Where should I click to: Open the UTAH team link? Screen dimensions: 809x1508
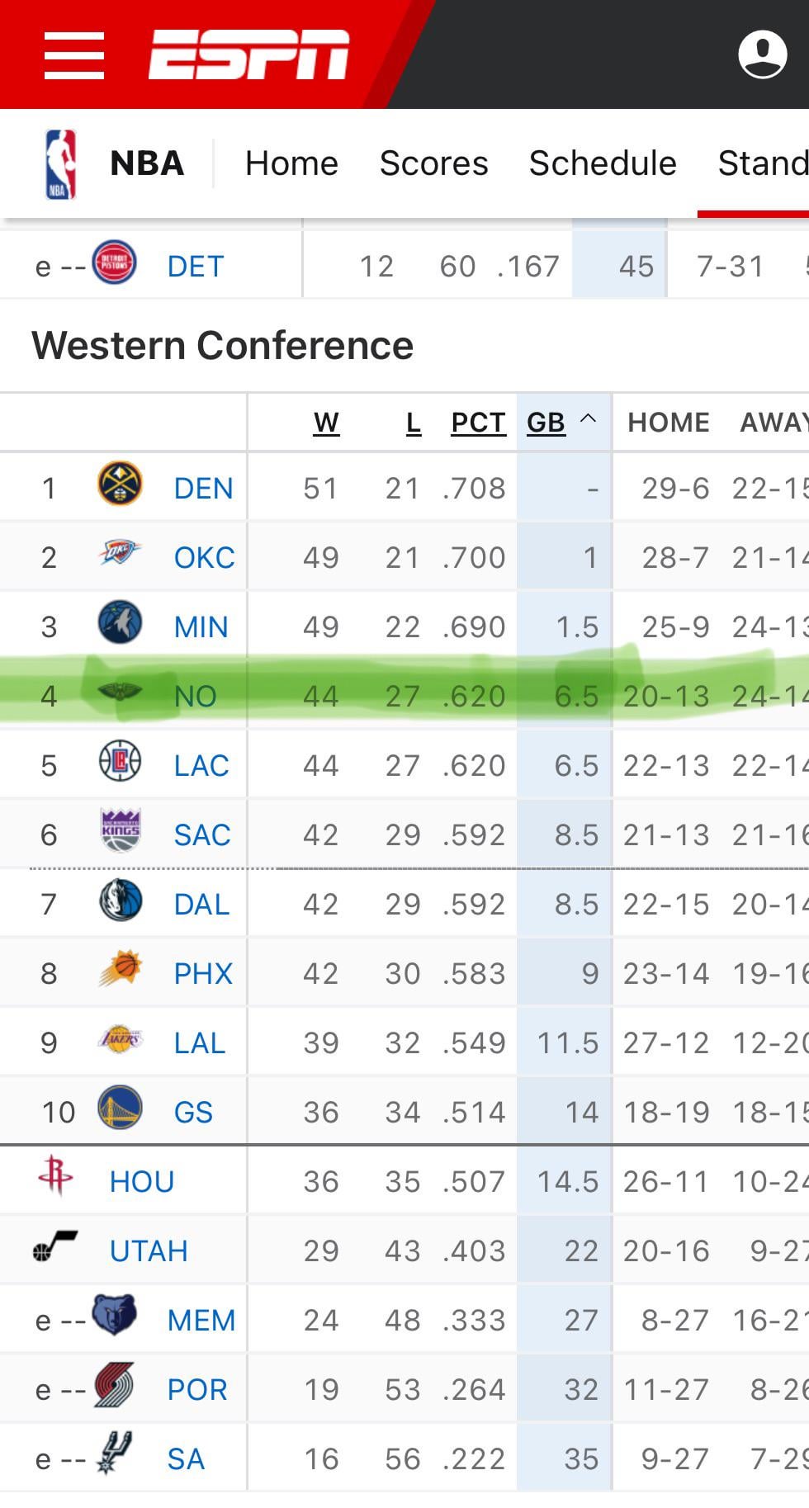coord(149,1250)
